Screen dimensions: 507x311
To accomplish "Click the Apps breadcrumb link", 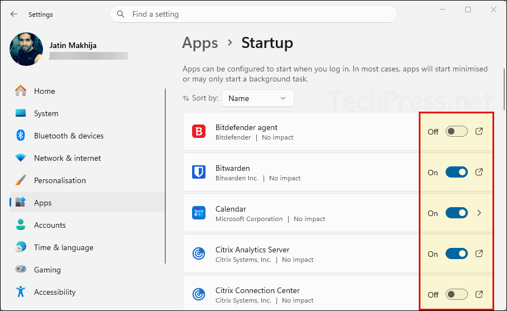I will click(x=200, y=44).
